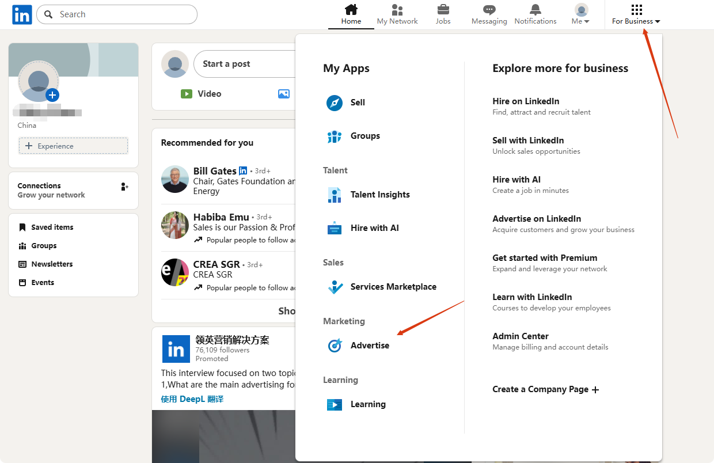The width and height of the screenshot is (714, 463).
Task: Switch to the Jobs tab
Action: pyautogui.click(x=443, y=15)
